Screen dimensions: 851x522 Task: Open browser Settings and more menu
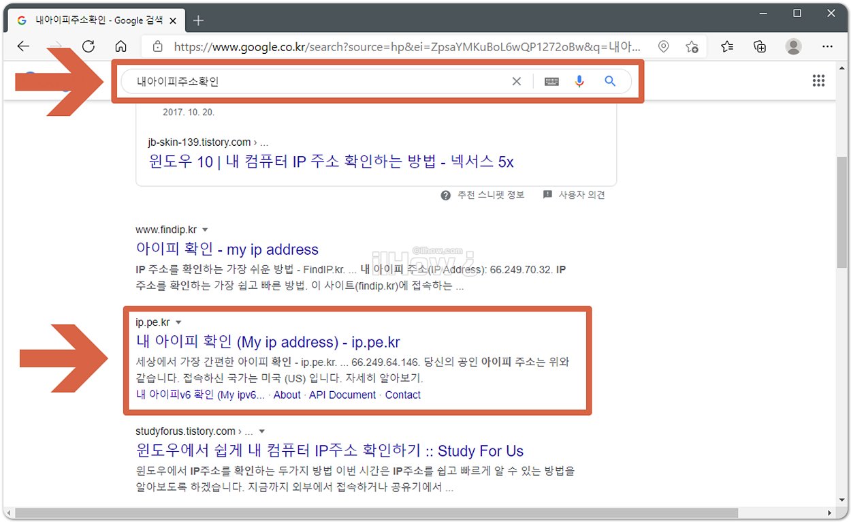coord(827,46)
